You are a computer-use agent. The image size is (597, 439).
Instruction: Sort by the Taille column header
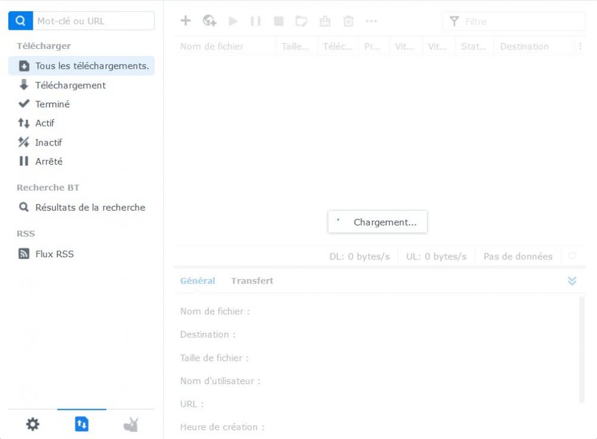tap(296, 47)
